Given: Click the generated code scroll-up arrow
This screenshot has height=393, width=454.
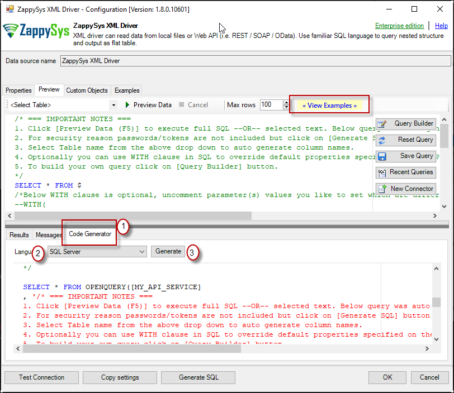Looking at the screenshot, I should (x=436, y=269).
